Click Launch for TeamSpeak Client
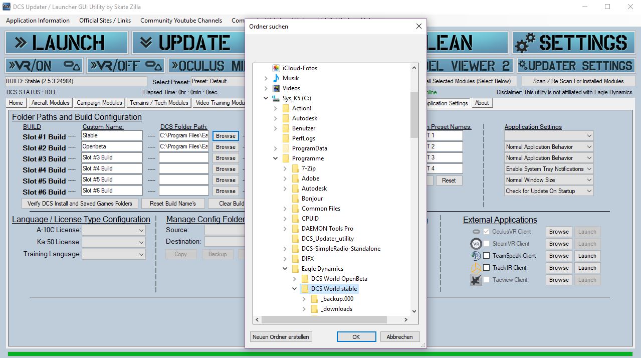Screen dimensions: 641x358 (587, 256)
